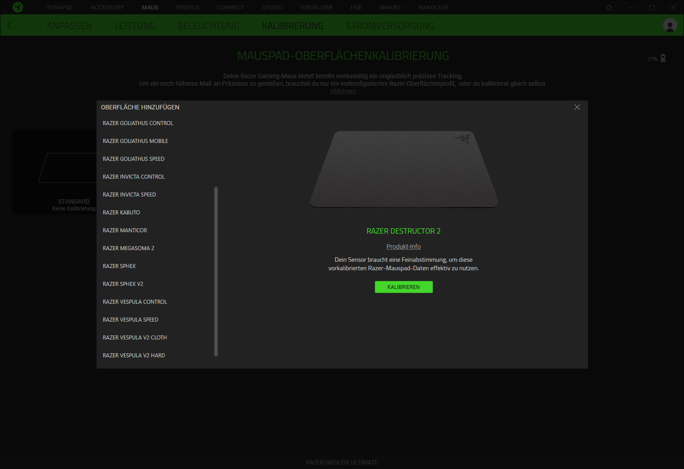Click the Ablehnen link
The width and height of the screenshot is (684, 469).
pos(343,91)
